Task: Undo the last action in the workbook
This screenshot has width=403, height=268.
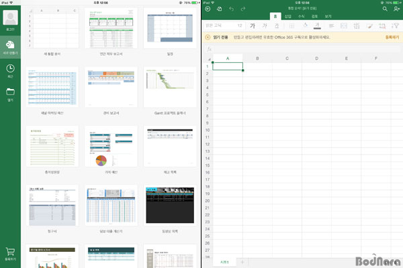Action: (231, 9)
